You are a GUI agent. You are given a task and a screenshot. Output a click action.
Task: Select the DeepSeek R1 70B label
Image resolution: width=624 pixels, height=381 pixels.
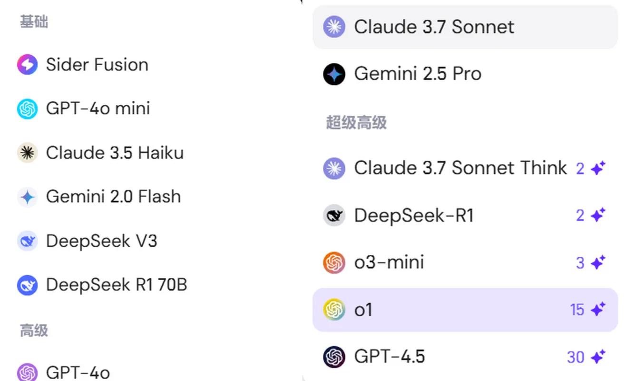click(x=116, y=285)
